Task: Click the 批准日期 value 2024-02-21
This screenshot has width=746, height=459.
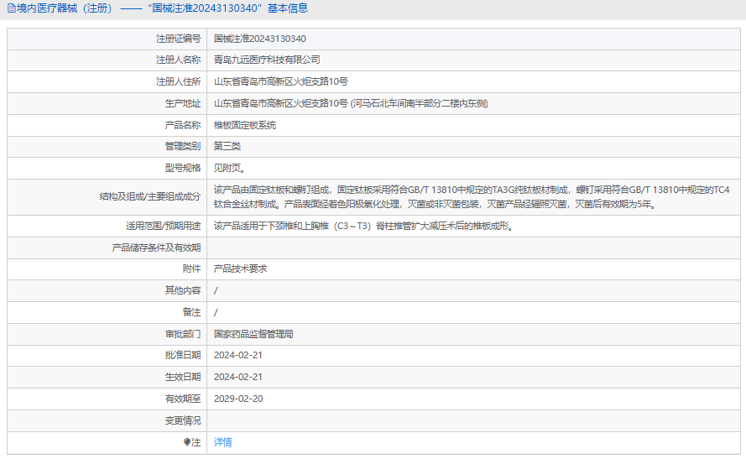Action: [x=238, y=356]
